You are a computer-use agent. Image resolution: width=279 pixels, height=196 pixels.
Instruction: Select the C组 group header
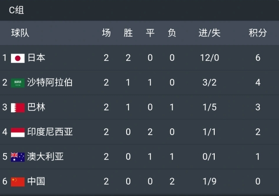(x=17, y=11)
